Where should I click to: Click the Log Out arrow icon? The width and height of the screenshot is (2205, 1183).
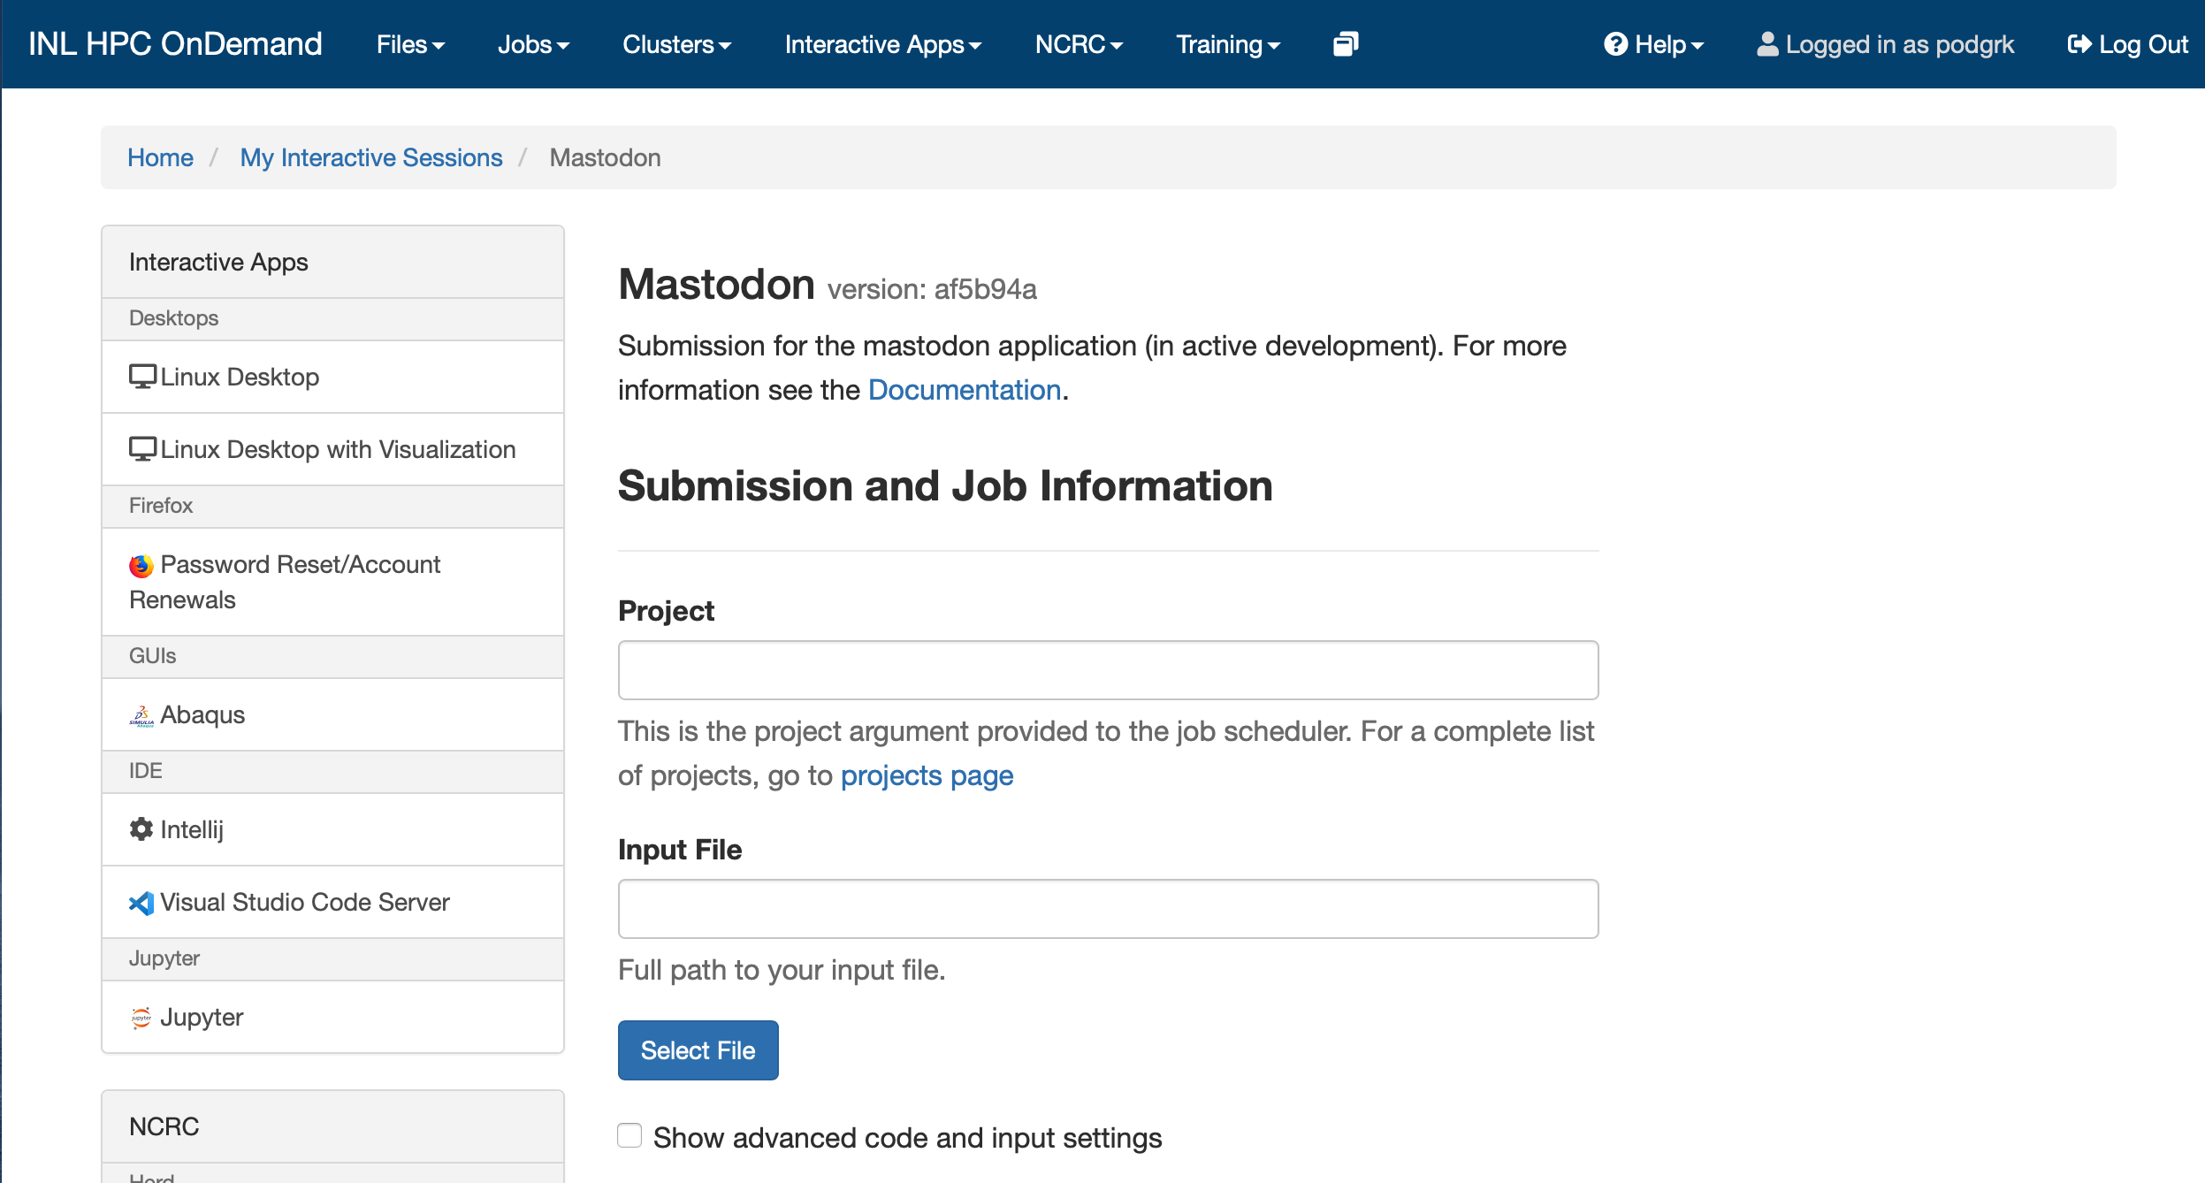point(2079,44)
